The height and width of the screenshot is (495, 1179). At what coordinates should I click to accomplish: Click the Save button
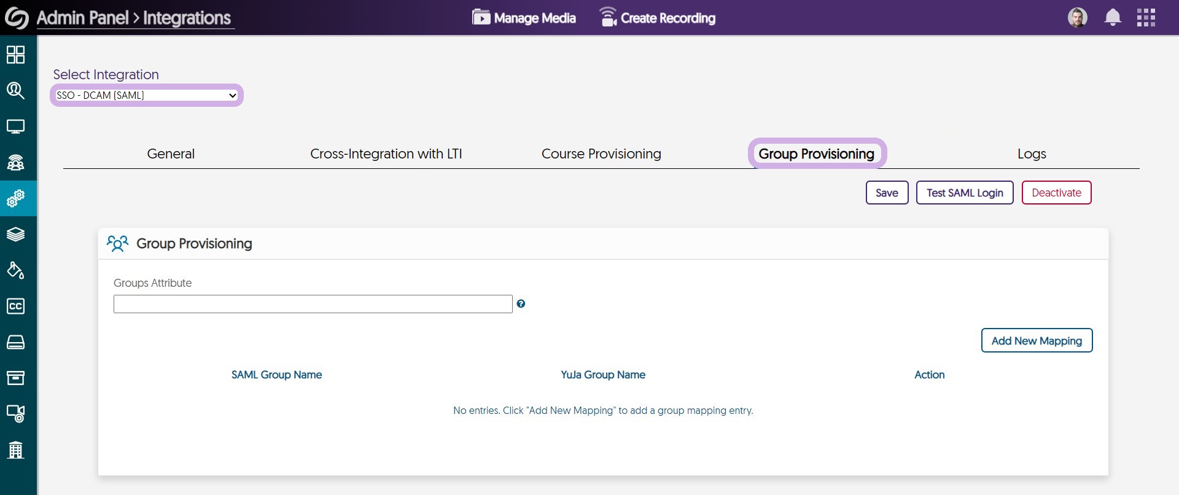(887, 193)
